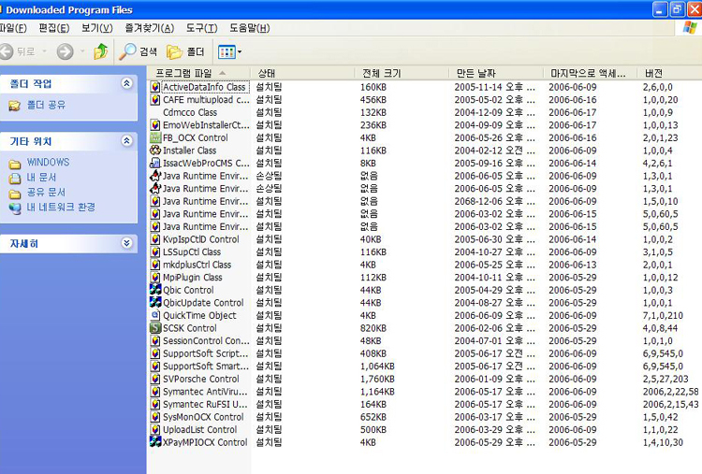Select FB_OCX Control icon

point(154,137)
